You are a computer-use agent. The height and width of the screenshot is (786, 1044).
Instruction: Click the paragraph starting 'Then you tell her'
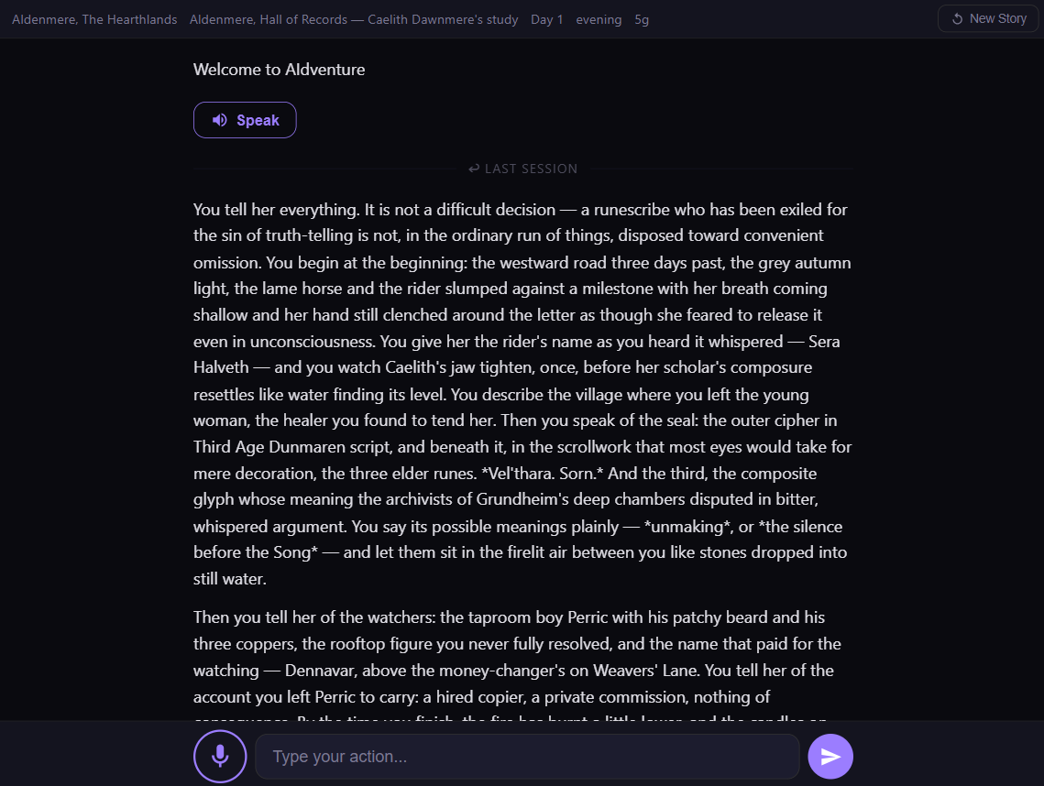pyautogui.click(x=522, y=657)
